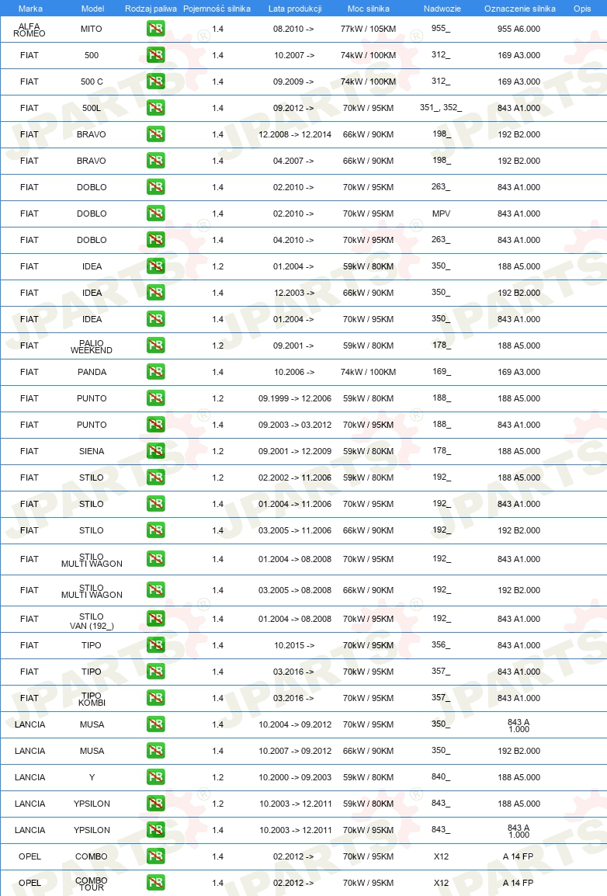
Task: Click production range 09.2001 -> 12.2009
Action: pyautogui.click(x=295, y=451)
